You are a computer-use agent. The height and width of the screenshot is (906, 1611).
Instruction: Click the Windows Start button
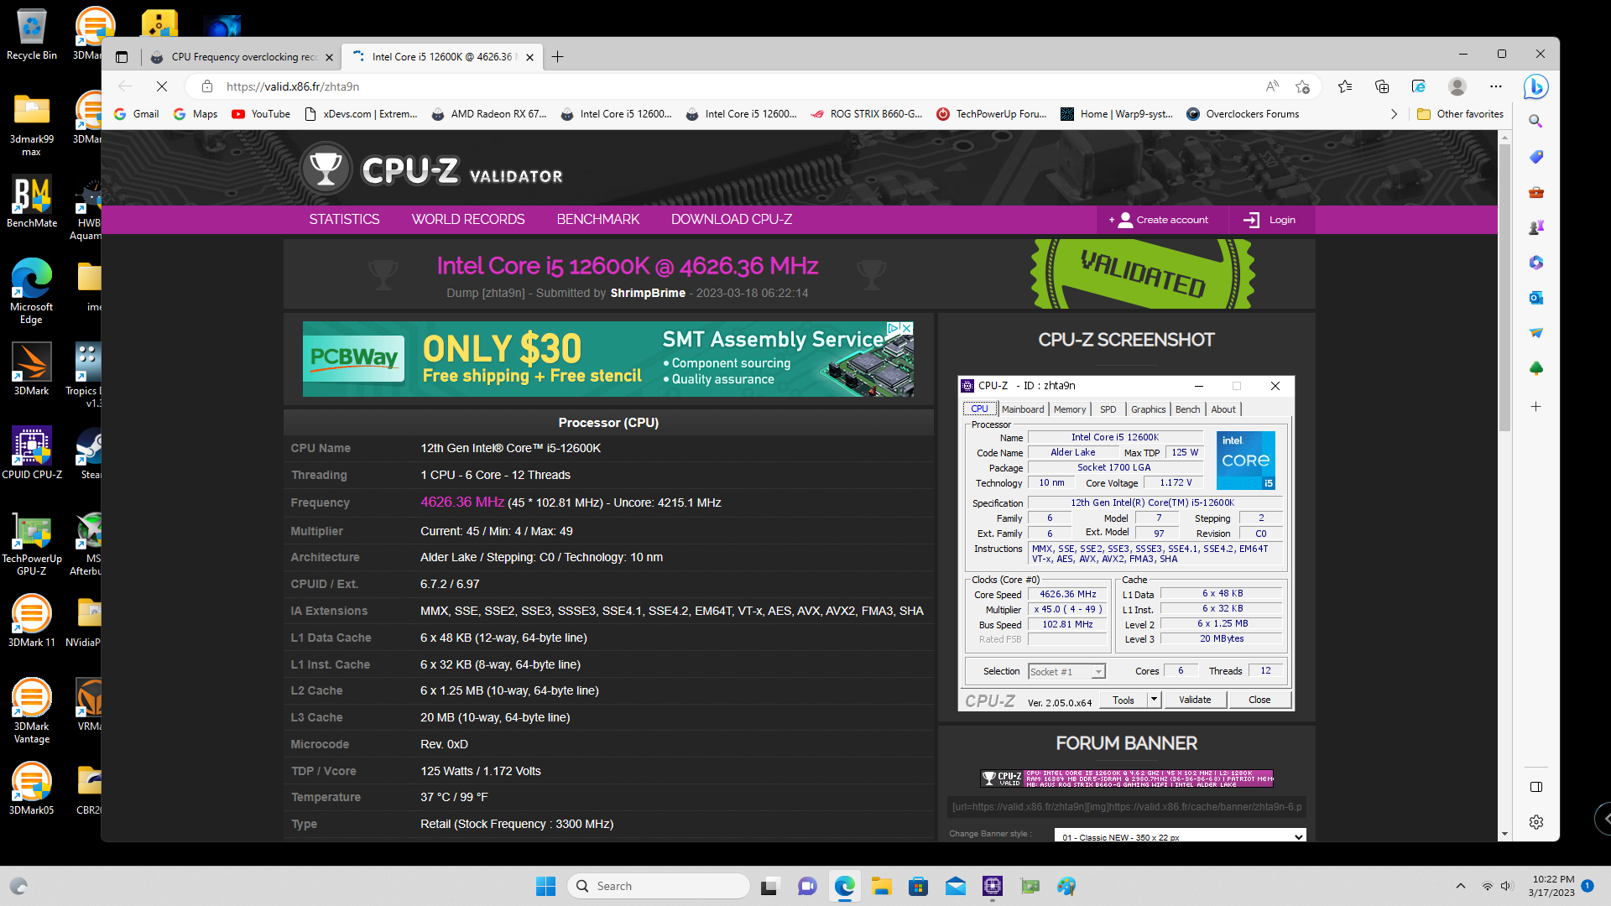[x=545, y=886]
